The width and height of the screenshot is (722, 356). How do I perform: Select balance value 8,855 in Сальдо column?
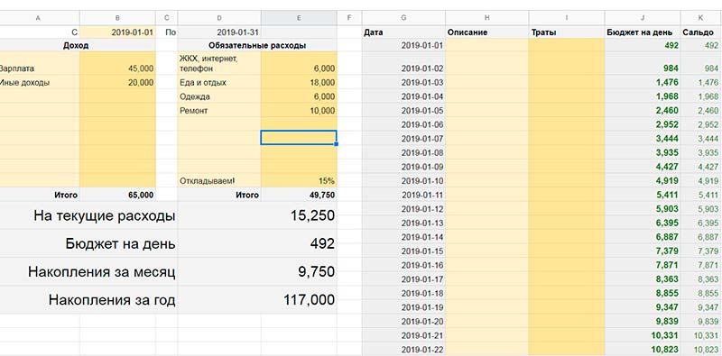pyautogui.click(x=701, y=293)
